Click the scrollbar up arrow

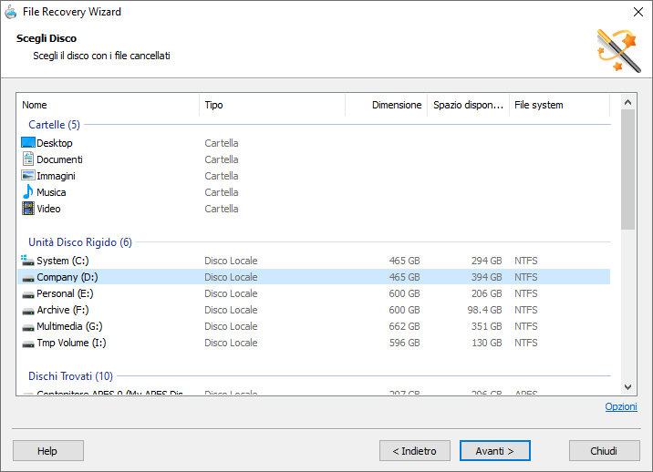628,102
